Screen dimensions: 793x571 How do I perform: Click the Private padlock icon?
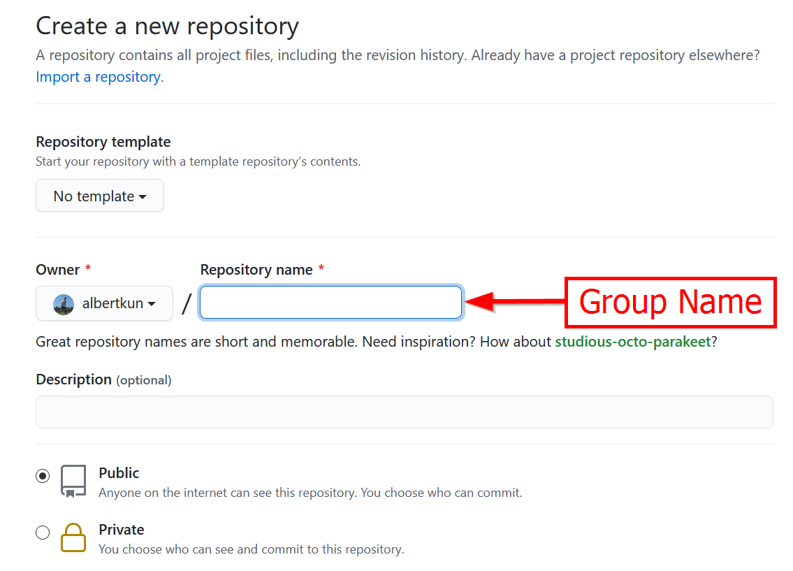coord(73,538)
